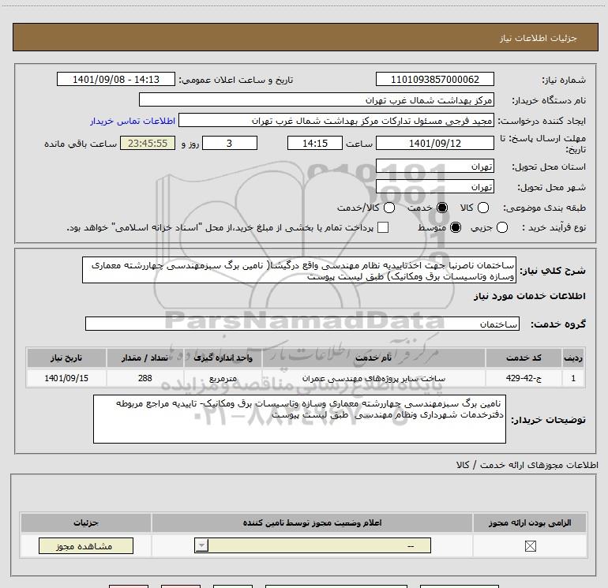The image size is (608, 588).
Task: Toggle the mandatory license checkbox
Action: [x=530, y=546]
